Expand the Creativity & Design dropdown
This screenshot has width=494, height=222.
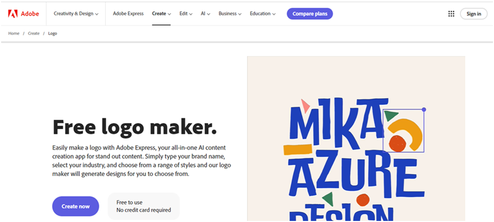click(76, 14)
